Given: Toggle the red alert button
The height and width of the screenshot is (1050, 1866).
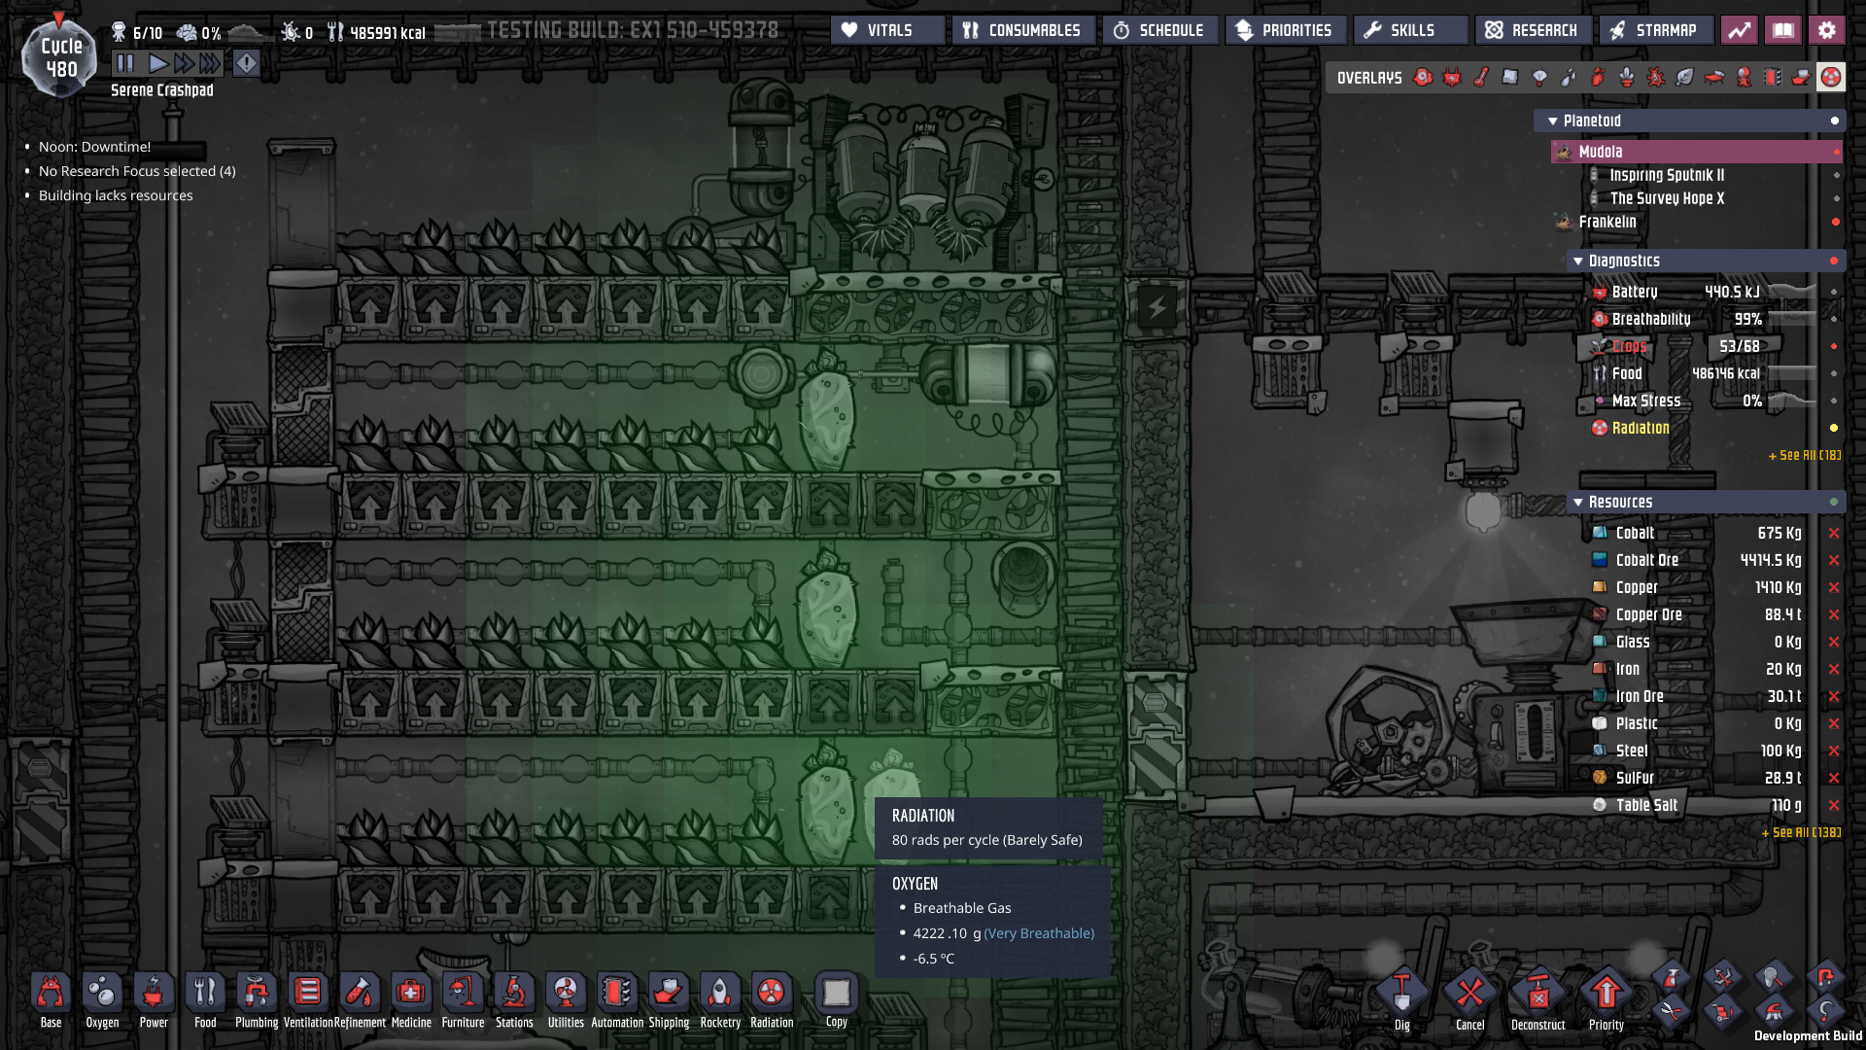Looking at the screenshot, I should click(x=247, y=64).
